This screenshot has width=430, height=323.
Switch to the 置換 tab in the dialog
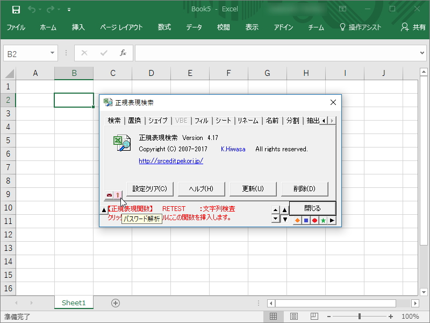pos(134,121)
